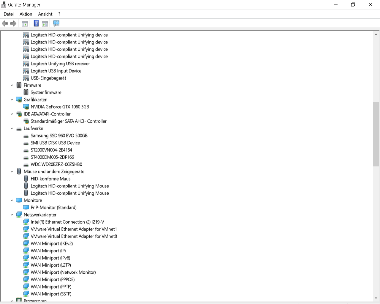Select SMI USB DISK USB Device
This screenshot has height=304, width=380.
coord(55,143)
